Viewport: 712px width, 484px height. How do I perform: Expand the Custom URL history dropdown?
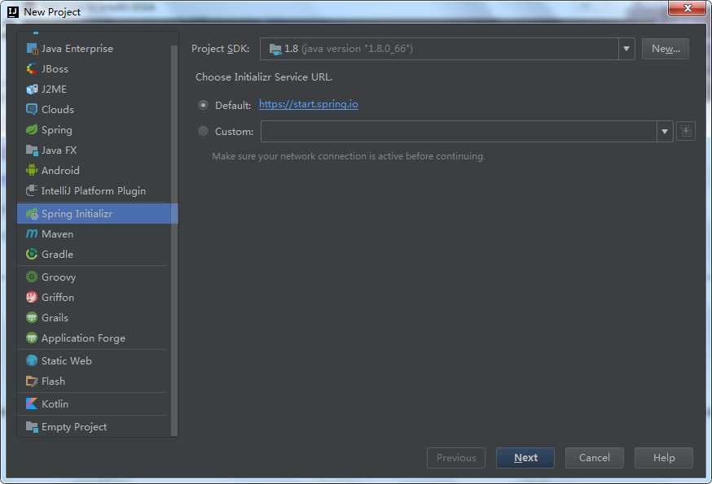click(664, 132)
